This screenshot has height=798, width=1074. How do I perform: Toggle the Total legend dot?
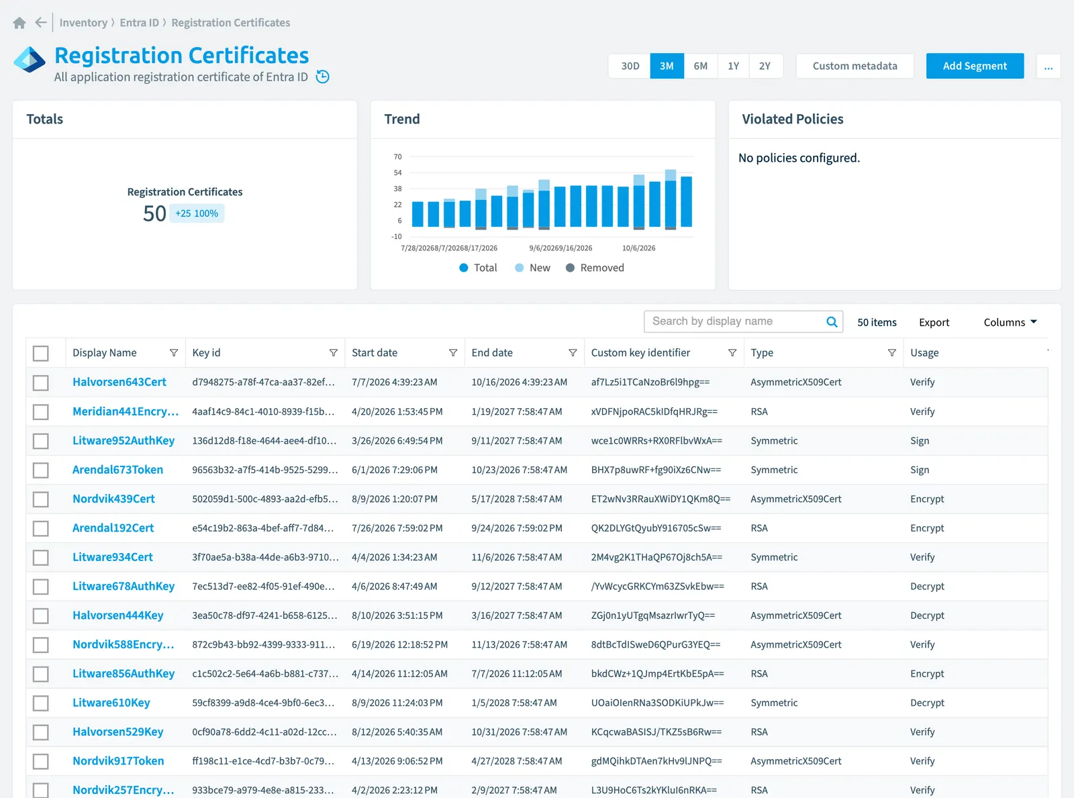click(x=464, y=268)
